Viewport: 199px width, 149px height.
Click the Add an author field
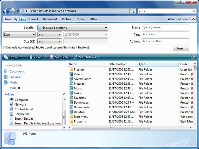click(166, 41)
